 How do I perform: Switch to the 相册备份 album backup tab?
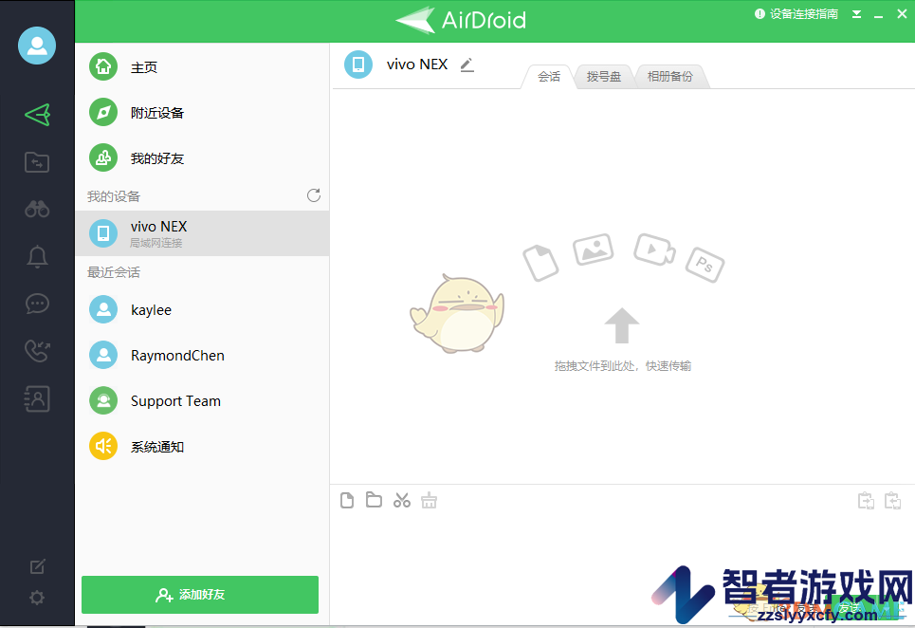670,77
